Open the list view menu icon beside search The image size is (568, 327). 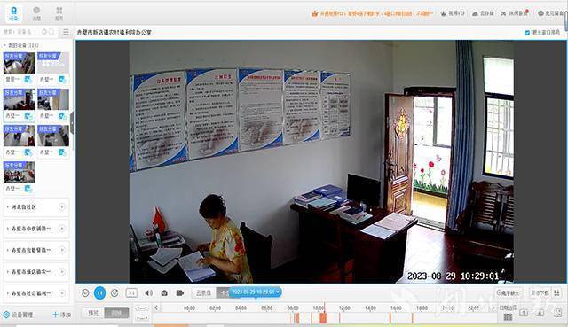point(66,32)
